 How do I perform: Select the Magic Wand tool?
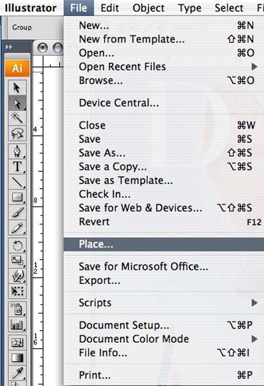pyautogui.click(x=17, y=118)
